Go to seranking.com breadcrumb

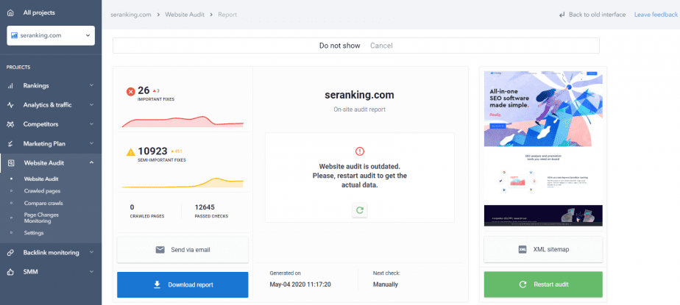pyautogui.click(x=130, y=14)
